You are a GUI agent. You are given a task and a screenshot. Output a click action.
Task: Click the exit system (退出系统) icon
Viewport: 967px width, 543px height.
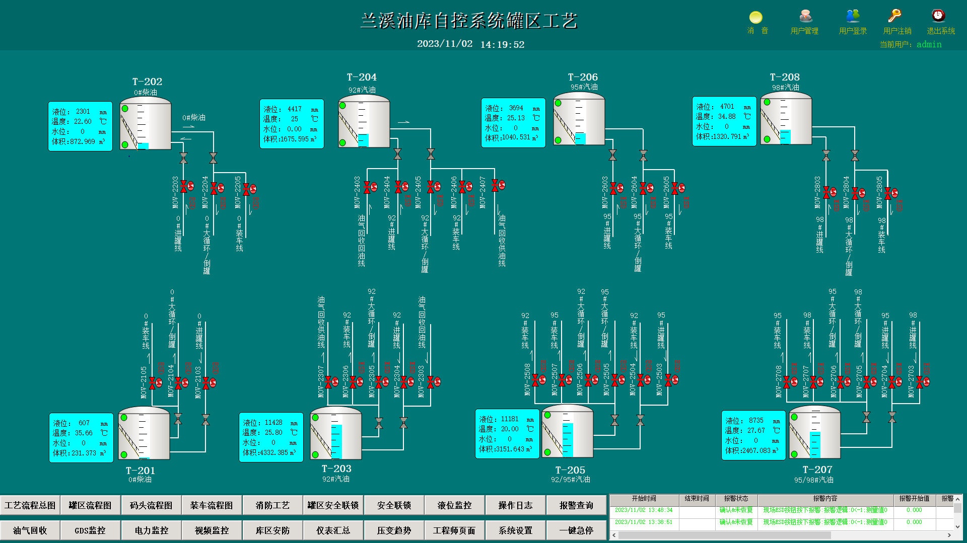[x=938, y=17]
